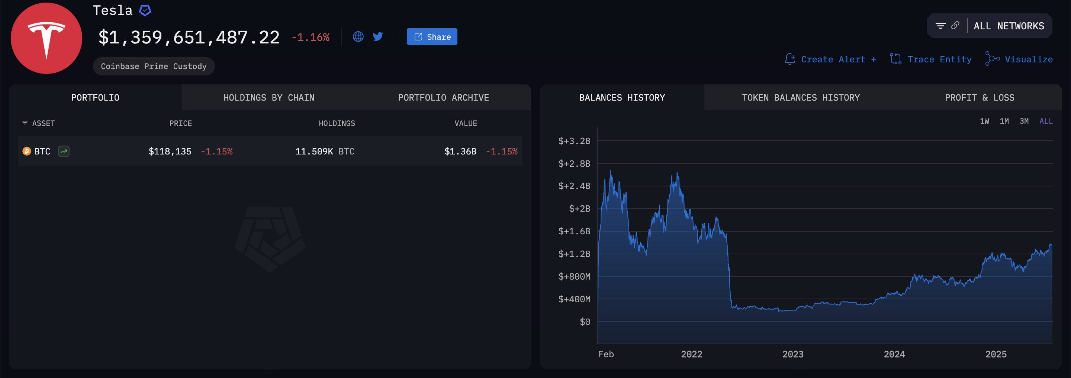Switch to Token Balances History tab
This screenshot has height=378, width=1071.
(800, 98)
